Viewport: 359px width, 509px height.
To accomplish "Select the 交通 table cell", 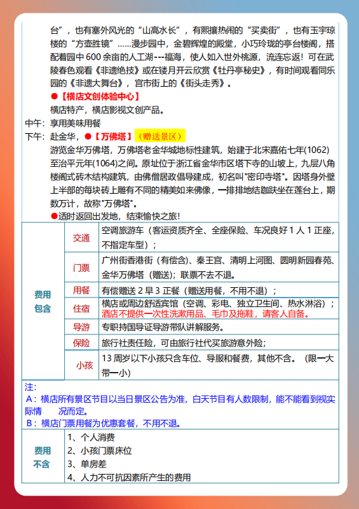I will (81, 238).
